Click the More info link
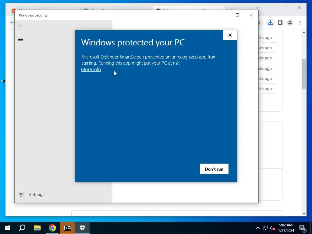The height and width of the screenshot is (234, 312). (91, 69)
